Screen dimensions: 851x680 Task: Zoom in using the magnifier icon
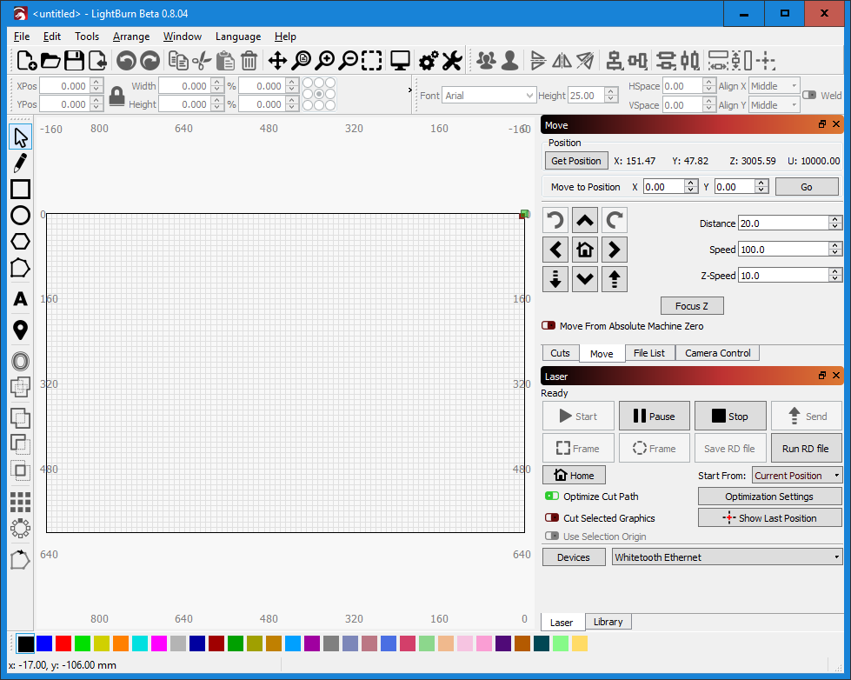pyautogui.click(x=323, y=61)
